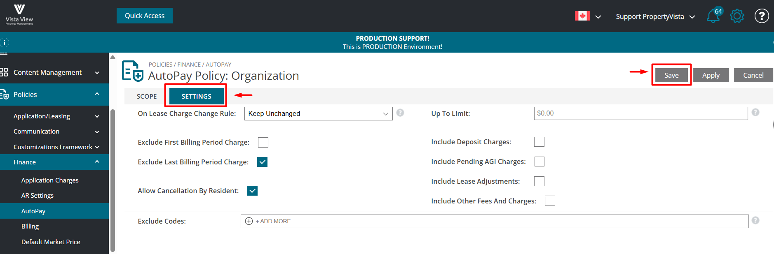
Task: Enable Include Pending AGI Charges
Action: (539, 162)
